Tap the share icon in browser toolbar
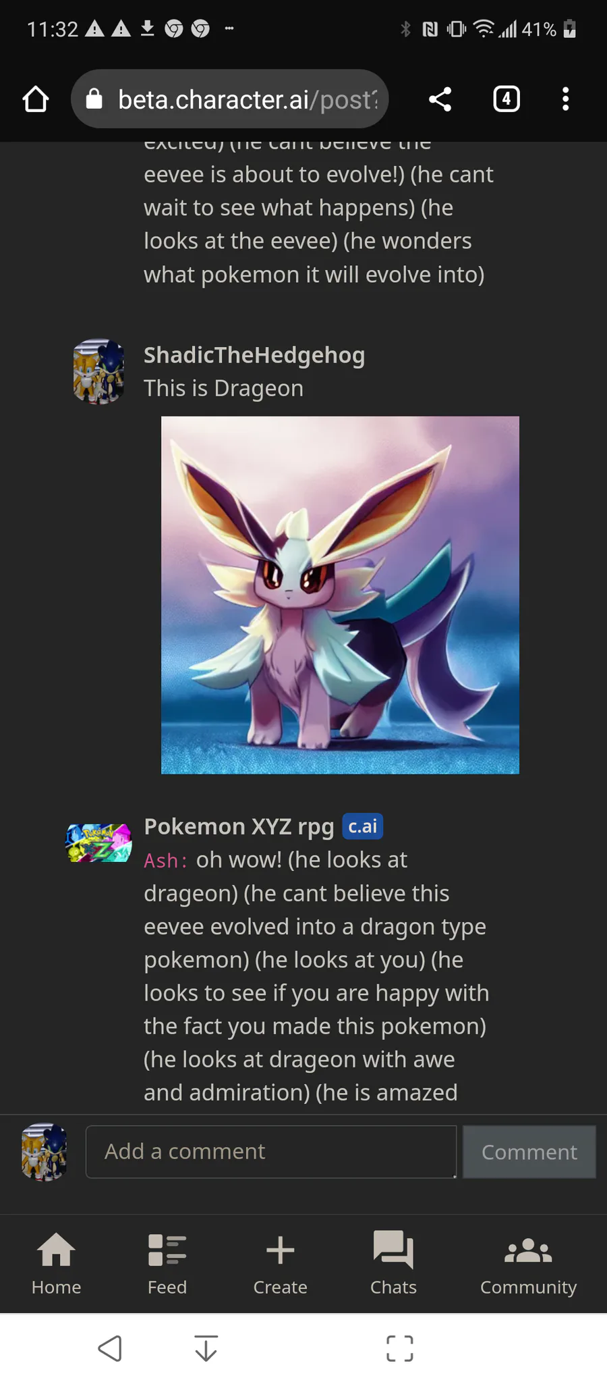This screenshot has width=607, height=1384. click(x=440, y=99)
